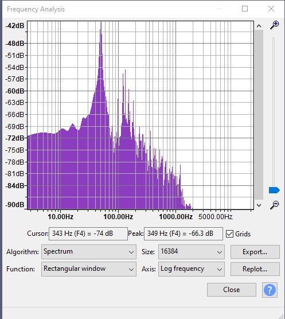Click the -84dB axis label

click(15, 185)
